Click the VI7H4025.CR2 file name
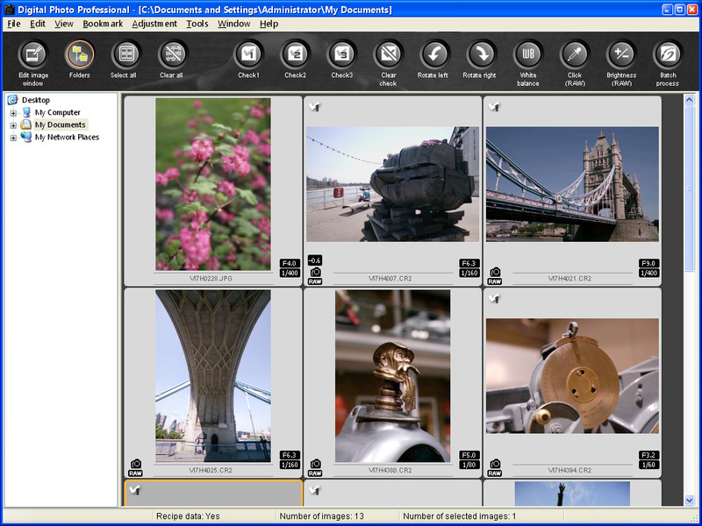Viewport: 702px width, 526px height. (x=211, y=470)
